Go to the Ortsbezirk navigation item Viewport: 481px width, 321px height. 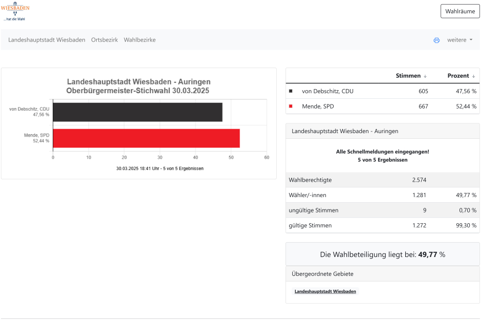104,40
